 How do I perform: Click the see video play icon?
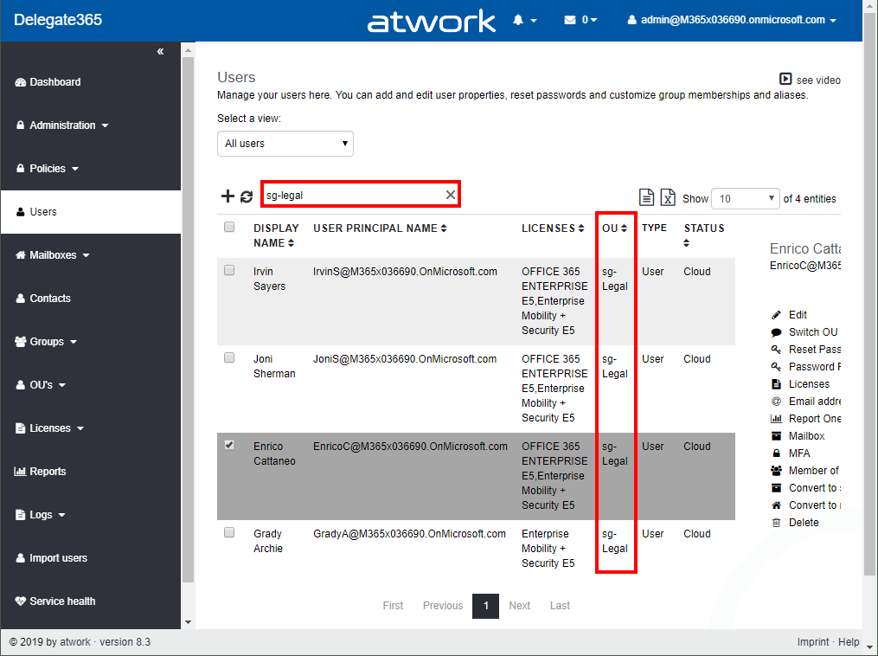click(785, 79)
